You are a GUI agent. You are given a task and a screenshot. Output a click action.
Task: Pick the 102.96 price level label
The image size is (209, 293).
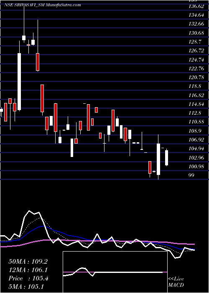point(196,157)
